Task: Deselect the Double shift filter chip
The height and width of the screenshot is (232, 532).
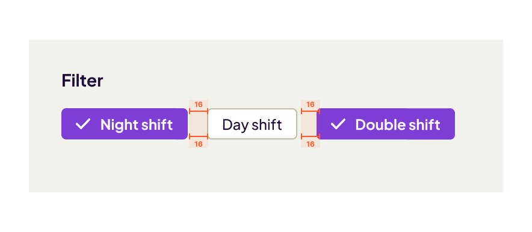Action: click(x=386, y=124)
